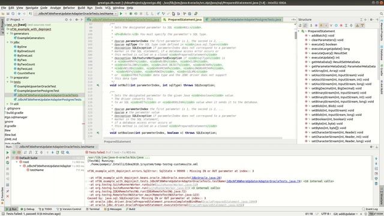Toggle Show Ignored tests in Run toolbar
This screenshot has height=216, width=384.
coord(19,152)
